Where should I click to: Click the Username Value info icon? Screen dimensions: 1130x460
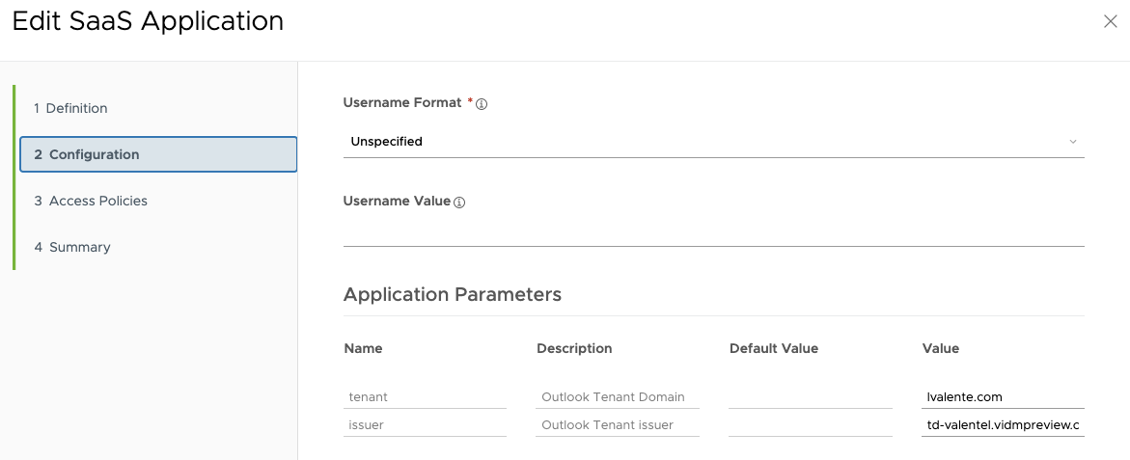click(459, 203)
